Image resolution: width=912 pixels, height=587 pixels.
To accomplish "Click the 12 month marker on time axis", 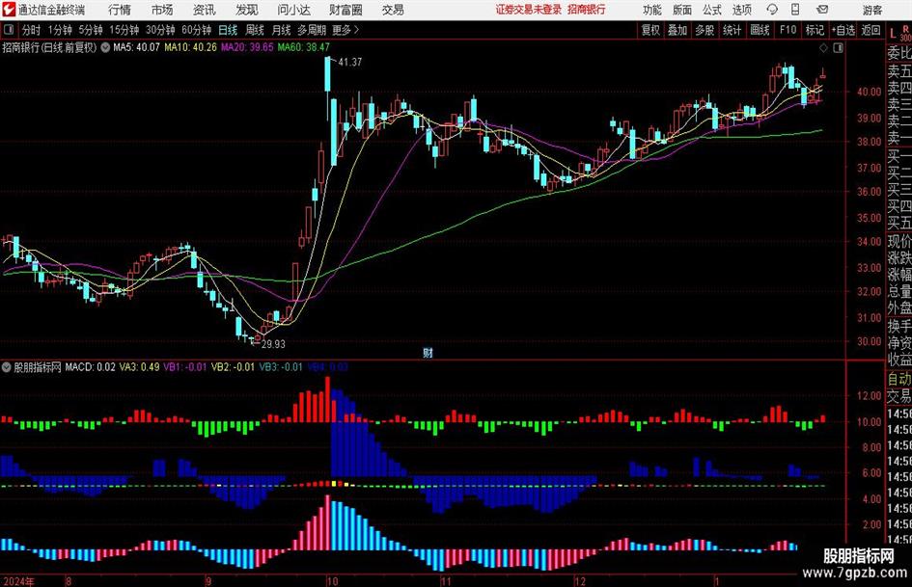I will (580, 581).
